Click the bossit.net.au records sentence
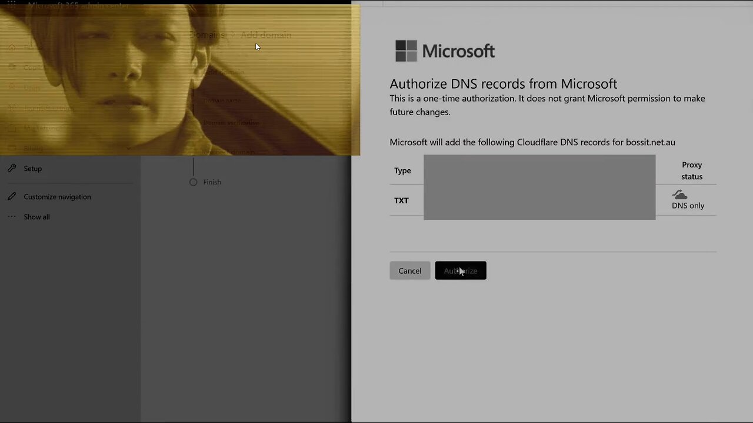Image resolution: width=753 pixels, height=423 pixels. [532, 142]
